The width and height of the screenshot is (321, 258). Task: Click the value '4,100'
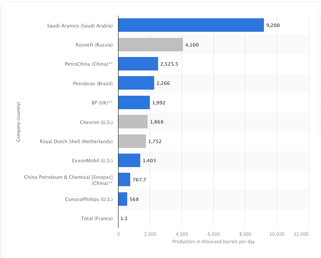pos(192,45)
